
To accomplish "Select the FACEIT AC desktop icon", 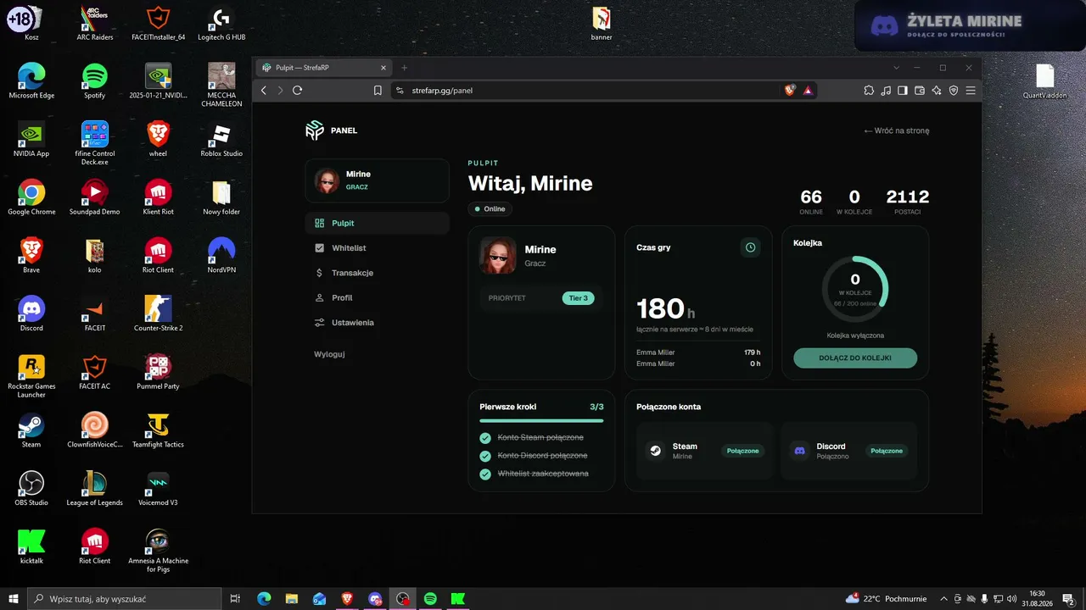I will coord(94,371).
